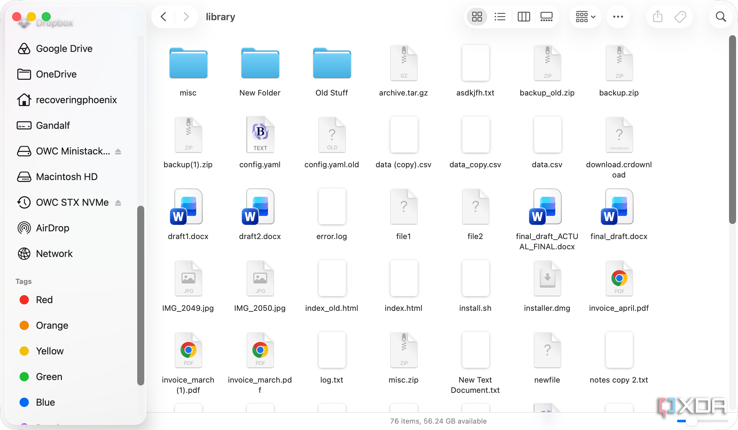
Task: Open the group-by dropdown menu
Action: pyautogui.click(x=585, y=17)
